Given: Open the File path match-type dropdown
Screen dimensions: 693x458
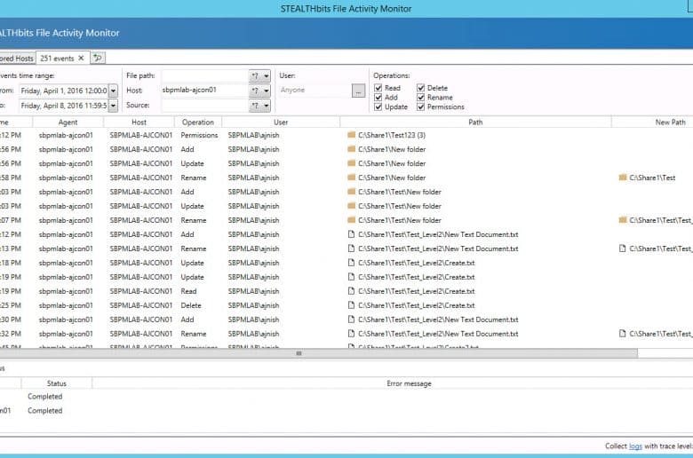Looking at the screenshot, I should coord(259,76).
